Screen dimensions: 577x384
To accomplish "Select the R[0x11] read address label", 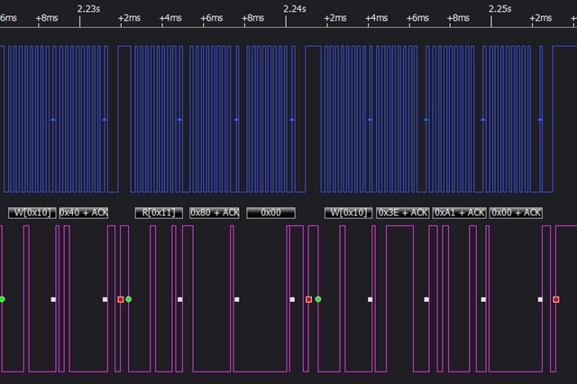I will click(159, 213).
